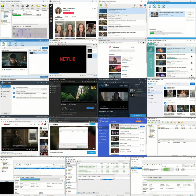
Task: Open the hamburger menu on the vimeo page
Action: tap(51, 124)
